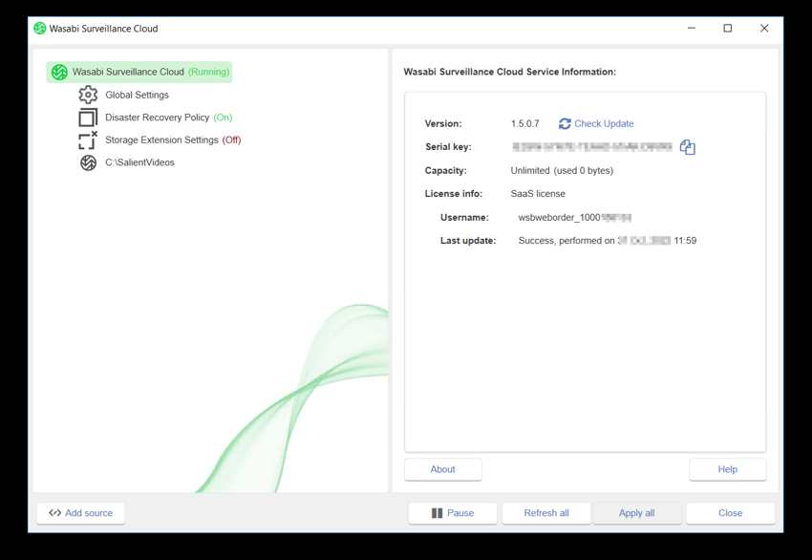Image resolution: width=812 pixels, height=560 pixels.
Task: Click the Check Update refresh icon
Action: 565,124
